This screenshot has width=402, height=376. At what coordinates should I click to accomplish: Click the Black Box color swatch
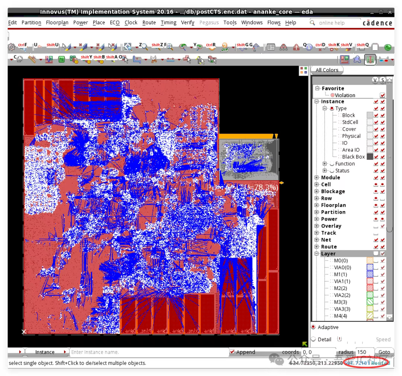pyautogui.click(x=370, y=157)
